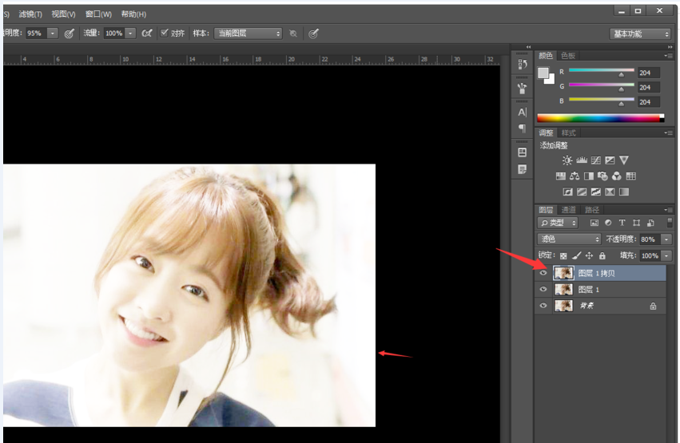Click the layer opacity 80% field
This screenshot has width=680, height=443.
(x=647, y=239)
